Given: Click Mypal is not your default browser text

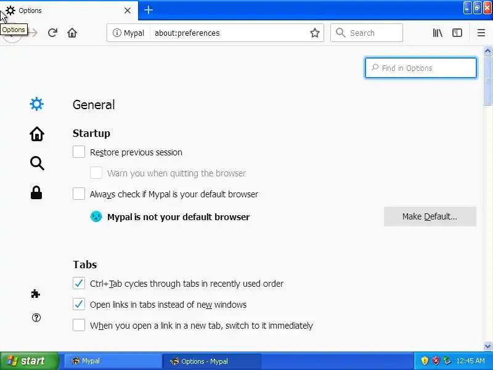Looking at the screenshot, I should pyautogui.click(x=178, y=217).
